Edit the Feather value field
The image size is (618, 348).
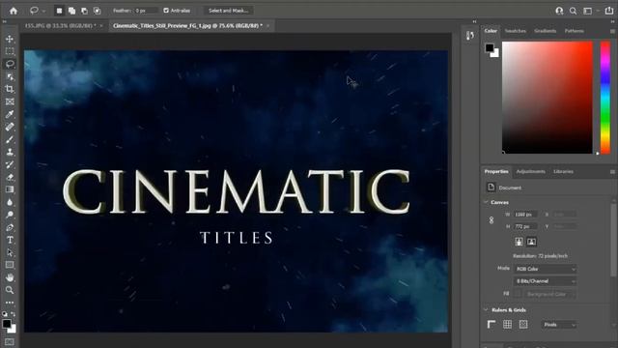pyautogui.click(x=146, y=11)
